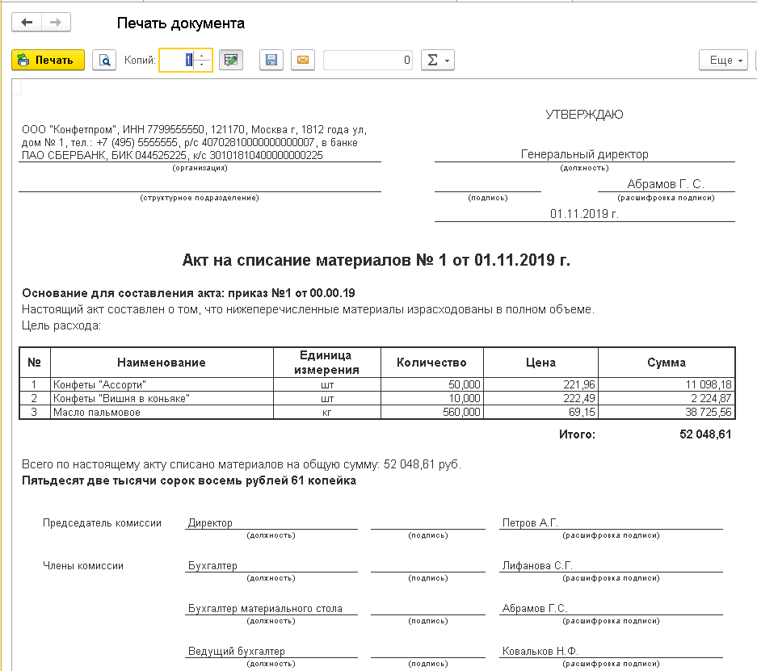Select quantity cell 560,000
The width and height of the screenshot is (757, 671).
[432, 412]
